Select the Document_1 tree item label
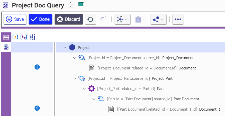Screen dimensions: 225x116 point(210,109)
